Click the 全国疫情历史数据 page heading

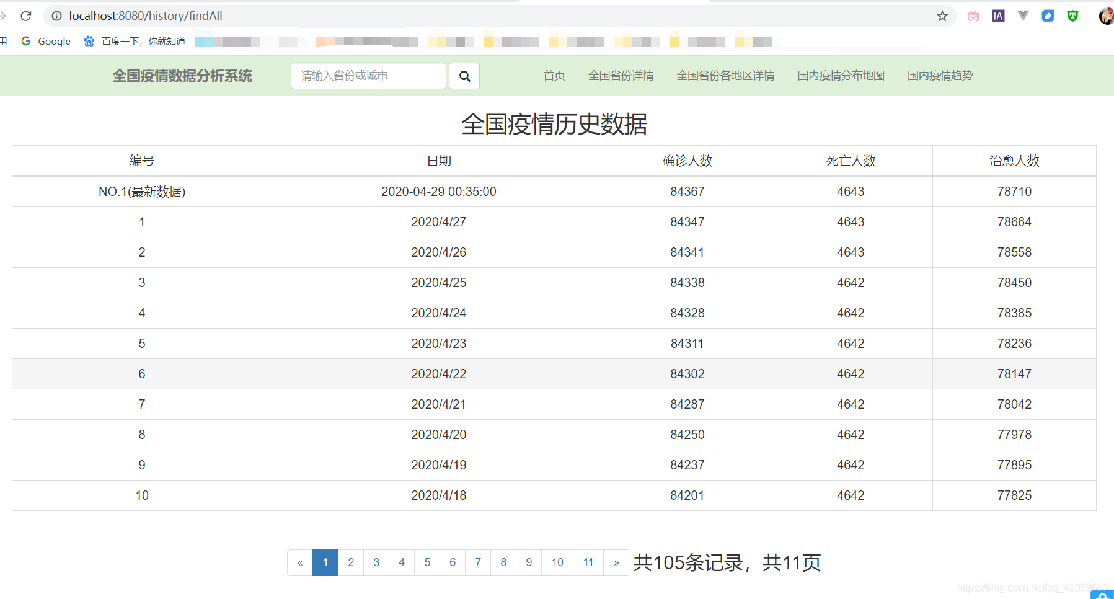[554, 124]
